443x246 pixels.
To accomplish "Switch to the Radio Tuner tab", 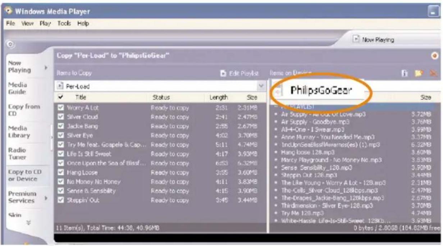I will point(28,154).
